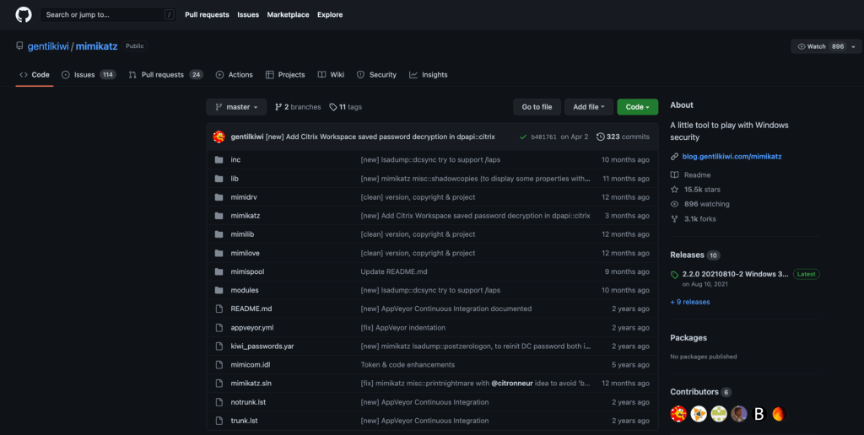
Task: Click the commit history clock icon
Action: (x=600, y=137)
